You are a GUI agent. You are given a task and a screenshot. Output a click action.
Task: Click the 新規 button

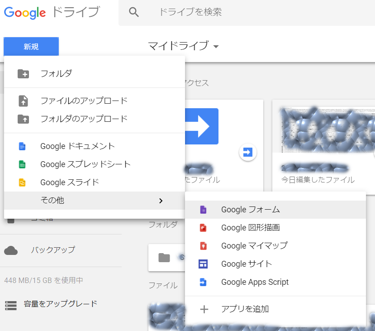(x=31, y=47)
